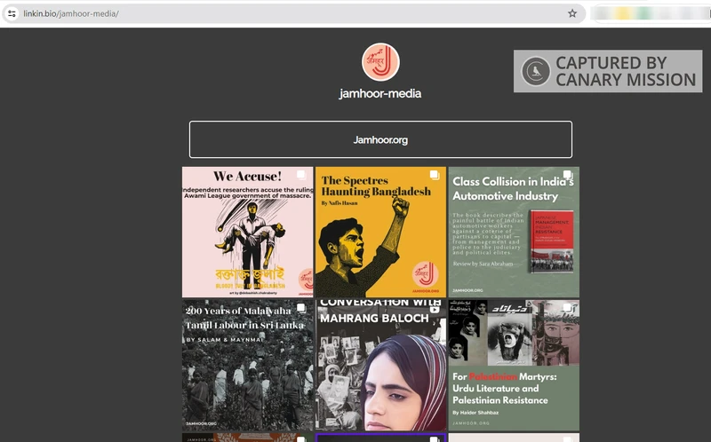Viewport: 711px width, 442px height.
Task: Open the jamhoor-media profile logo
Action: pos(380,62)
